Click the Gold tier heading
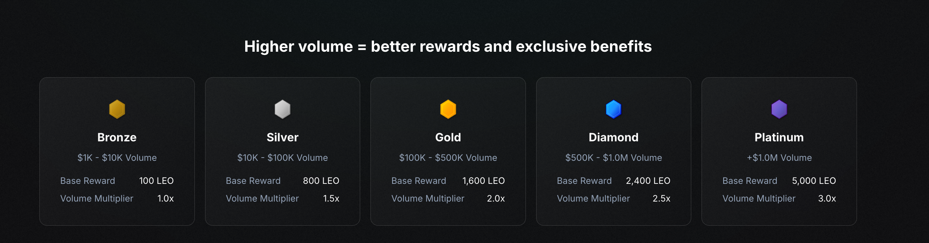The height and width of the screenshot is (243, 929). 448,137
